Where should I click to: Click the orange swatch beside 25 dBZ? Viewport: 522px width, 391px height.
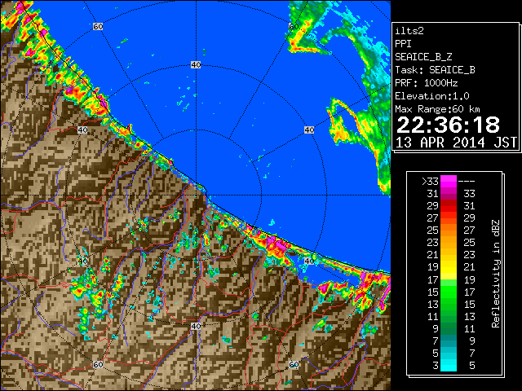pyautogui.click(x=449, y=231)
